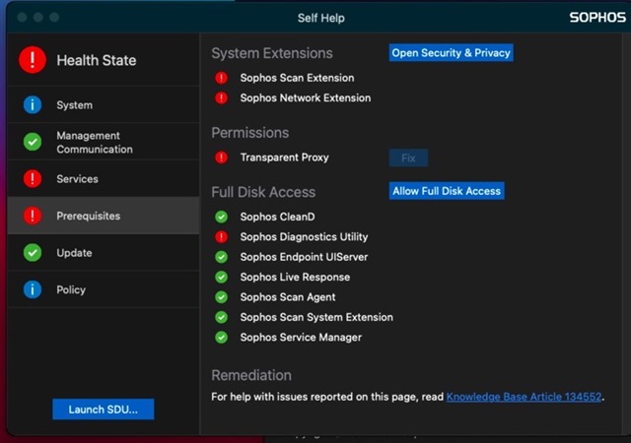Viewport: 631px width, 443px height.
Task: Select the Sophos Diagnostics Utility label
Action: coord(304,237)
